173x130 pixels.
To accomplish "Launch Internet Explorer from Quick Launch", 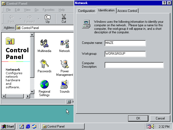I will [28, 126].
